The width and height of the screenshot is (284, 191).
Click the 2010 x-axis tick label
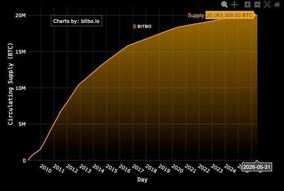(46, 168)
